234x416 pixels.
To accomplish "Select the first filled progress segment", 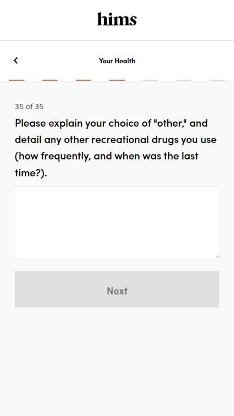I will tap(17, 80).
